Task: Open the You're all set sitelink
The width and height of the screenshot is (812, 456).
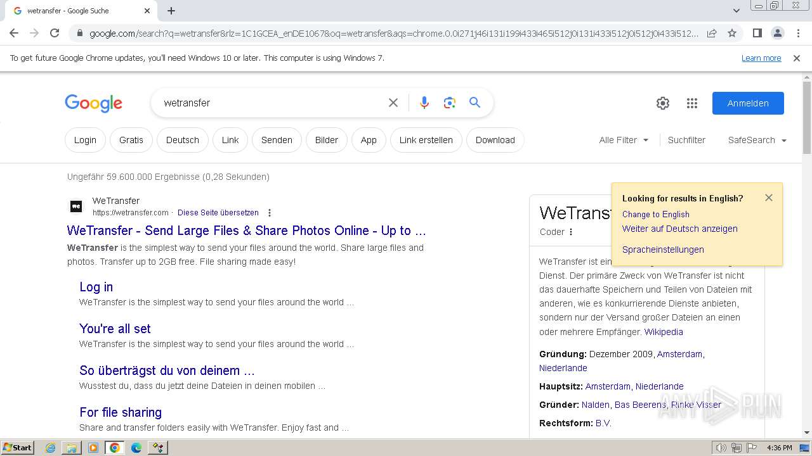Action: (115, 329)
